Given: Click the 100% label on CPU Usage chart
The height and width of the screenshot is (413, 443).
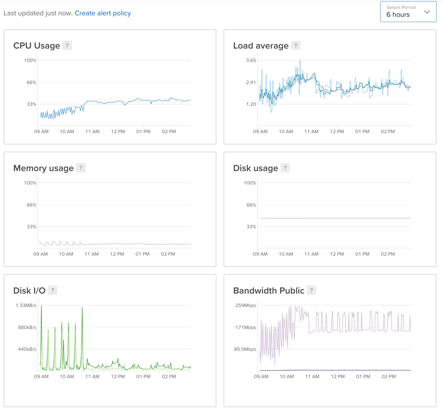Looking at the screenshot, I should tap(30, 60).
